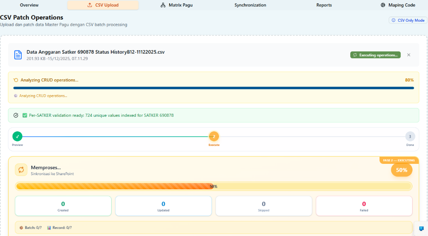Click the Executing operations green button
Viewport: 428px width, 236px height.
click(375, 55)
